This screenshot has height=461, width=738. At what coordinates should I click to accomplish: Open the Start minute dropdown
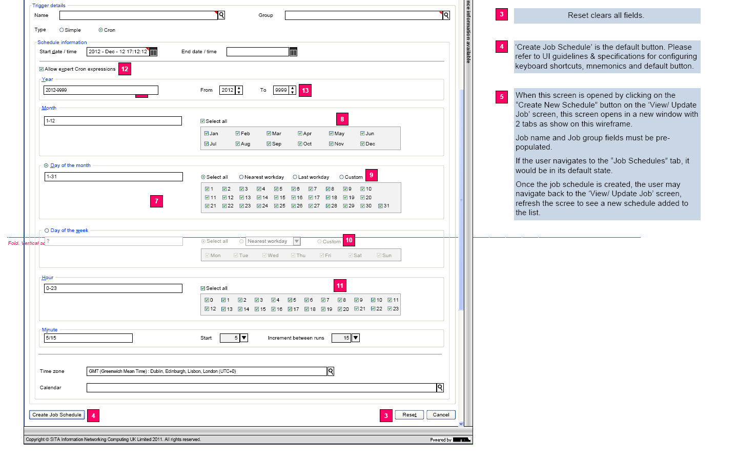point(244,338)
